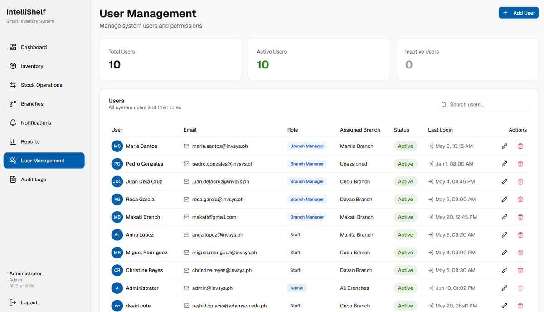This screenshot has height=312, width=544.
Task: Click the edit icon in the makati@gmail.com row
Action: click(505, 217)
